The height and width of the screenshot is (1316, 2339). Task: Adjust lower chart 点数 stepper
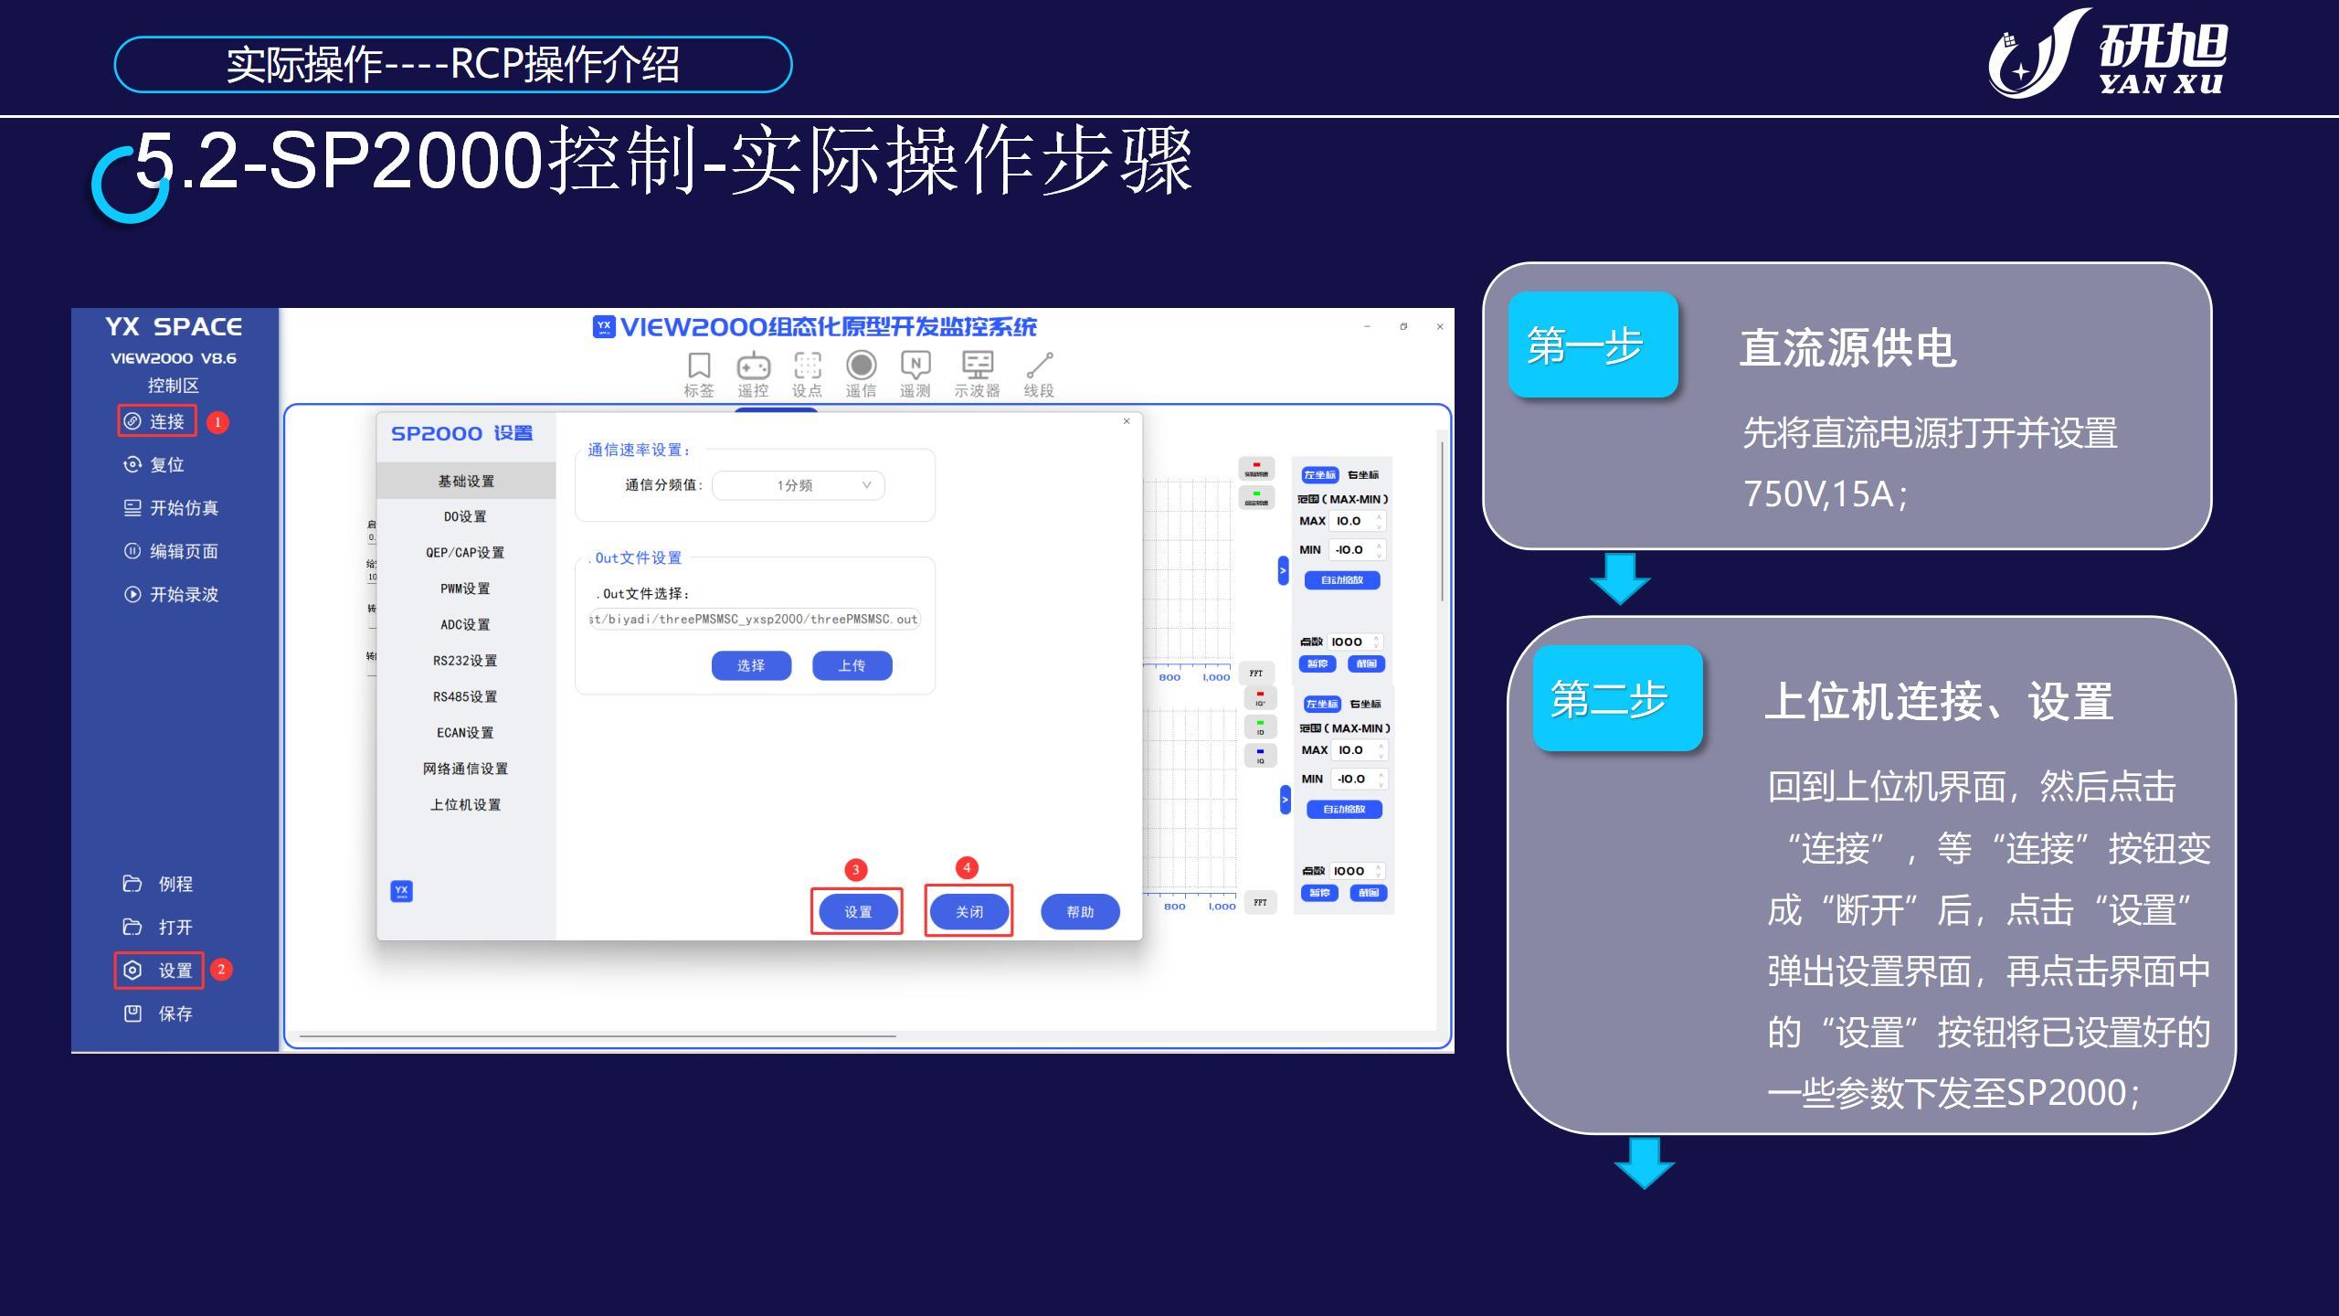(1380, 871)
